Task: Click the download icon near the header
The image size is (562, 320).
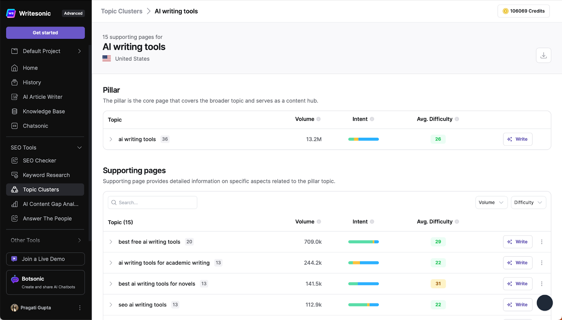Action: (x=543, y=55)
